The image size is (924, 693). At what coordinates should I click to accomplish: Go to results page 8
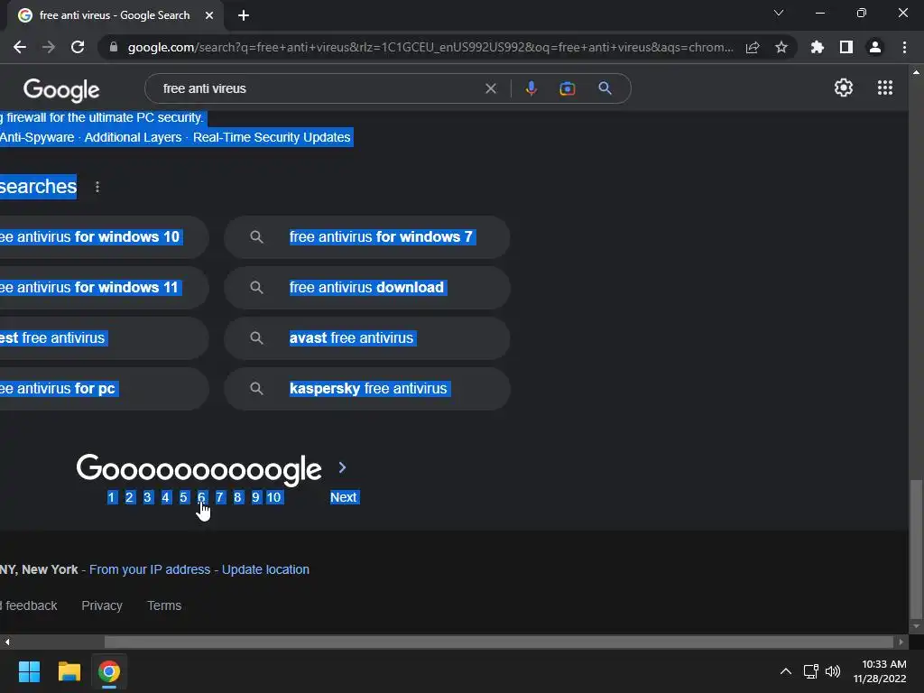click(x=237, y=497)
